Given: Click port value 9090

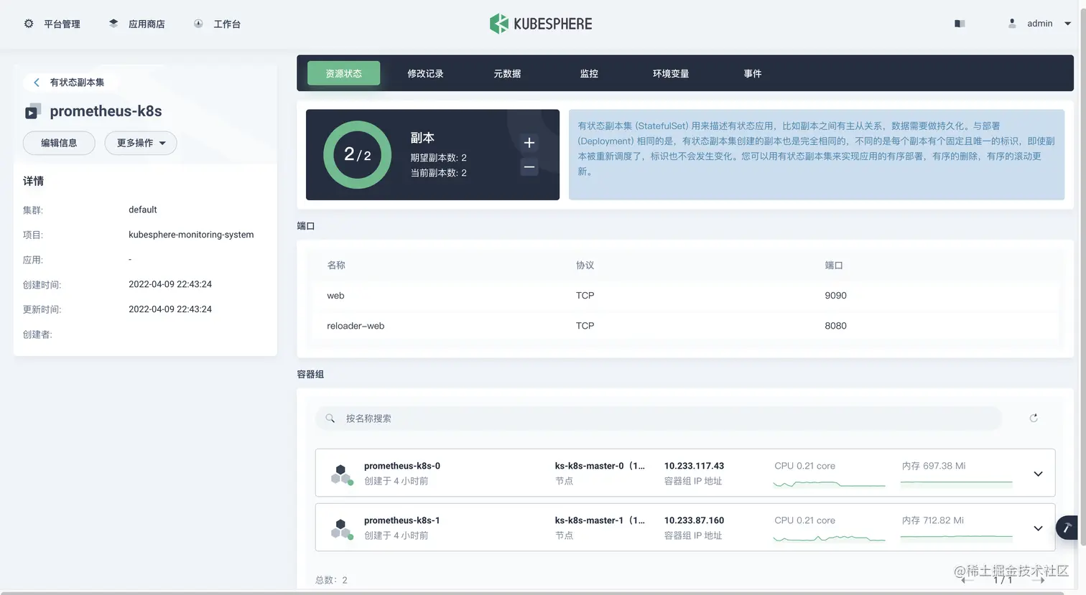Looking at the screenshot, I should [835, 296].
